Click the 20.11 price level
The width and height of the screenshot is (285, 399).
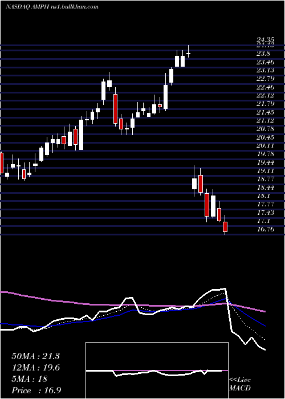pyautogui.click(x=265, y=145)
